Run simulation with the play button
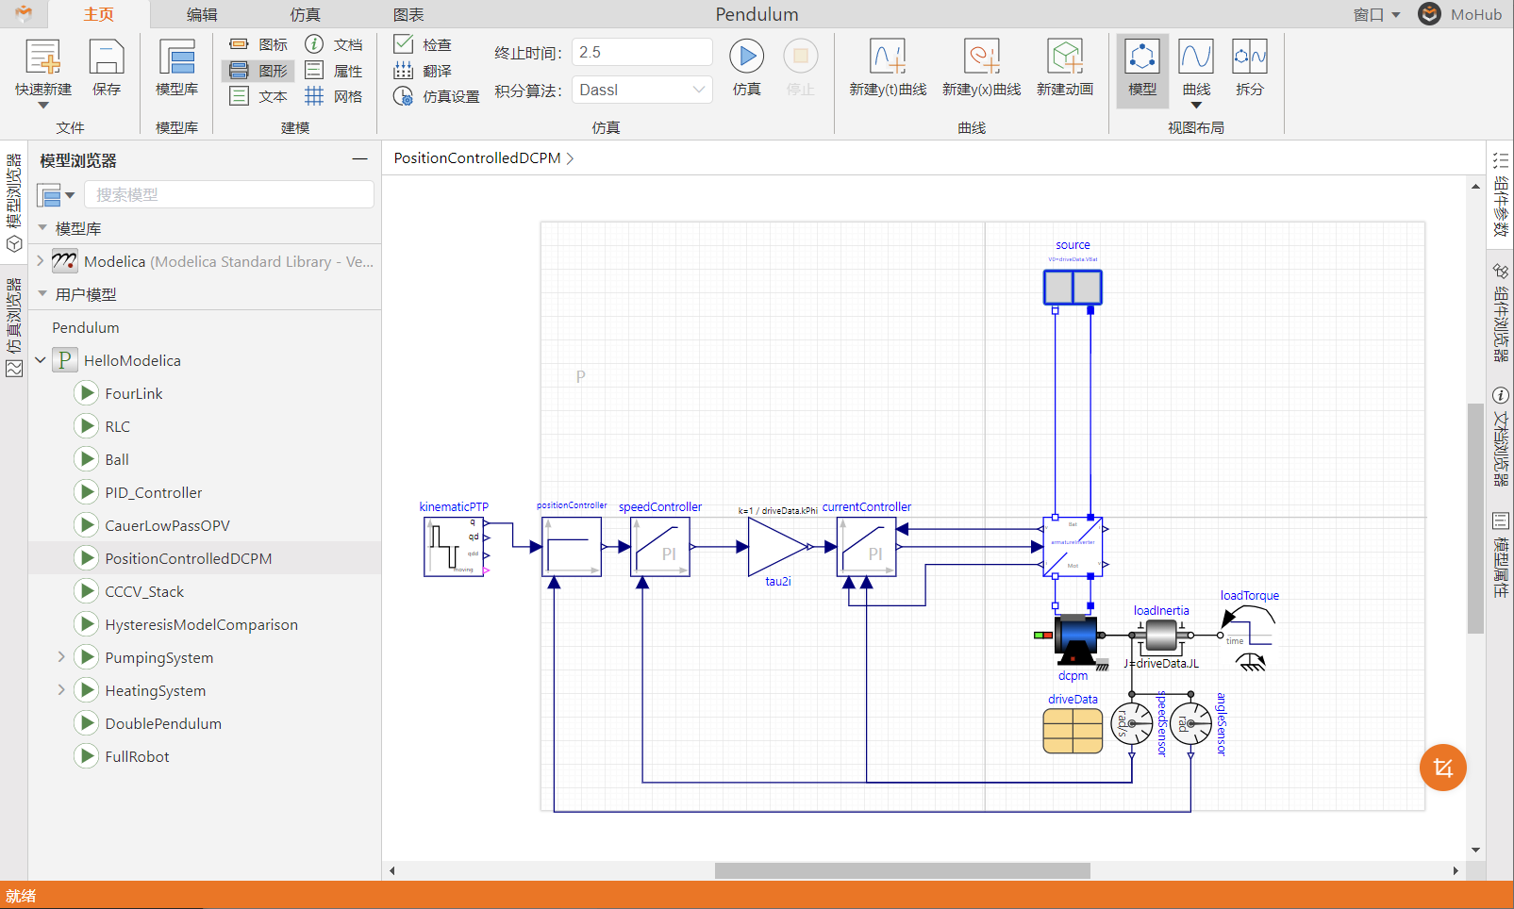 (746, 57)
